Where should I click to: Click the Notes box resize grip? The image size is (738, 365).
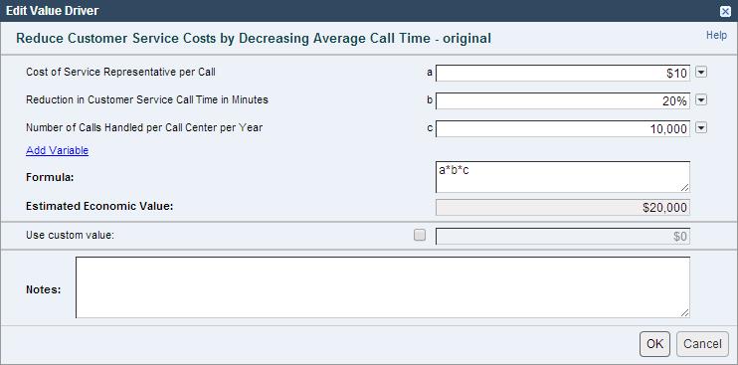click(685, 313)
